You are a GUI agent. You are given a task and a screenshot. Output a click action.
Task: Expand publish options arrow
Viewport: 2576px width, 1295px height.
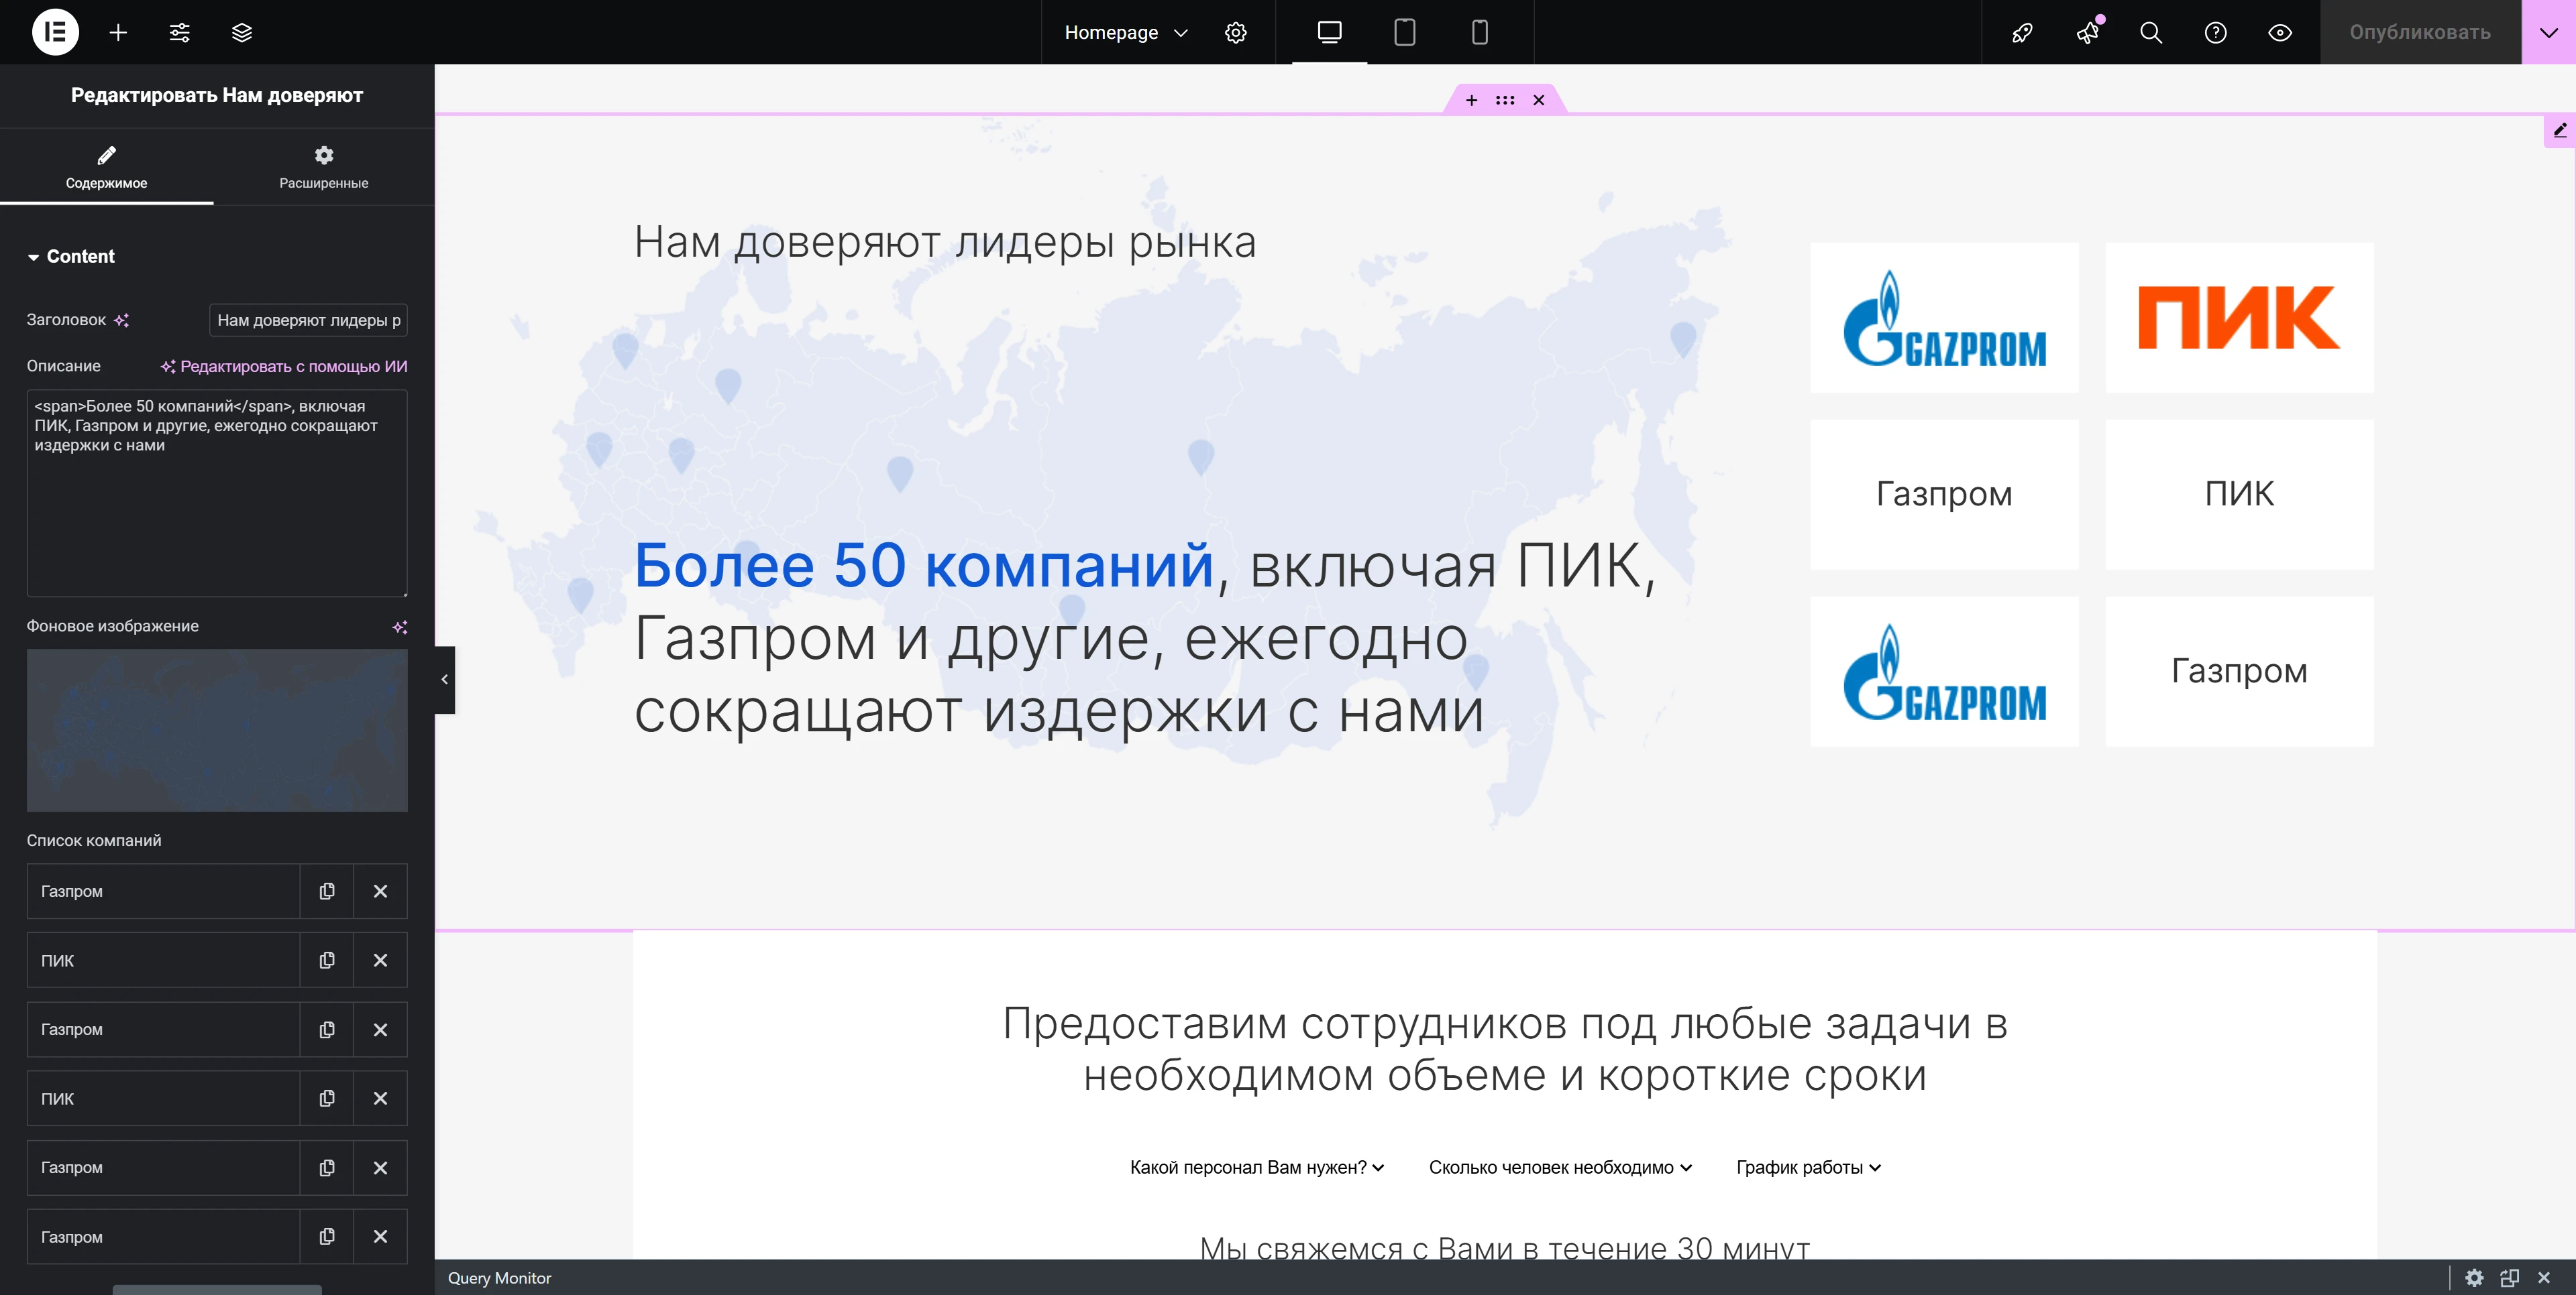click(2548, 32)
